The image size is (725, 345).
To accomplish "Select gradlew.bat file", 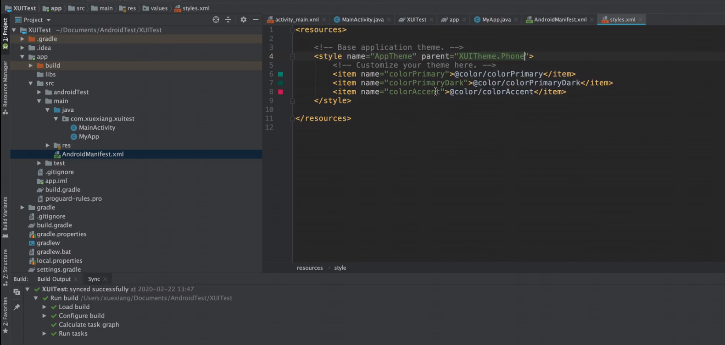I will (54, 252).
